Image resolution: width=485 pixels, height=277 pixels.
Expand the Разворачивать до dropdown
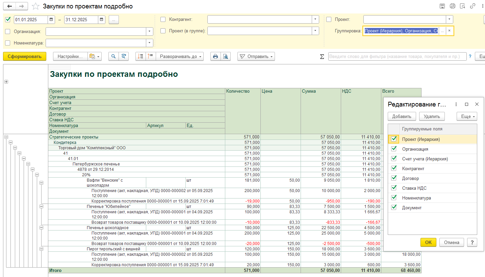pos(181,57)
